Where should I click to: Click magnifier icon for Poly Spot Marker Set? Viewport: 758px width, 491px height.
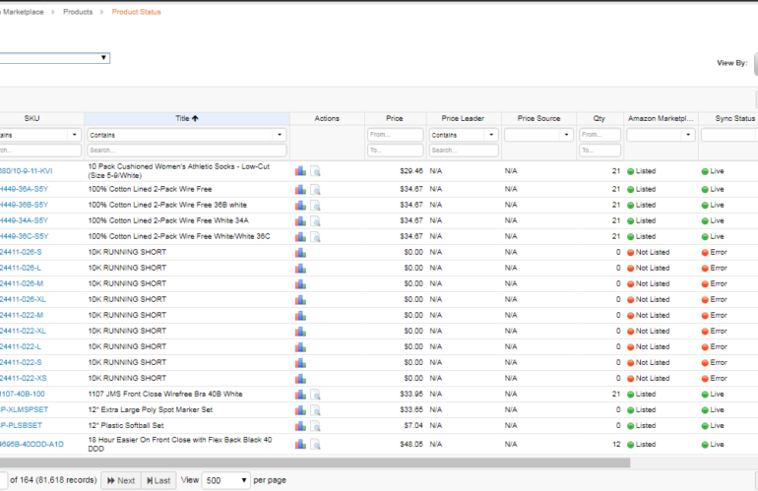pos(316,409)
